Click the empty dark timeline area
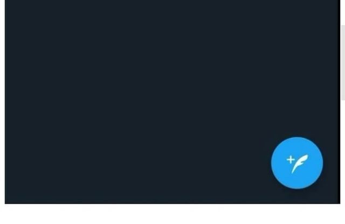Image resolution: width=345 pixels, height=224 pixels. pos(154,88)
